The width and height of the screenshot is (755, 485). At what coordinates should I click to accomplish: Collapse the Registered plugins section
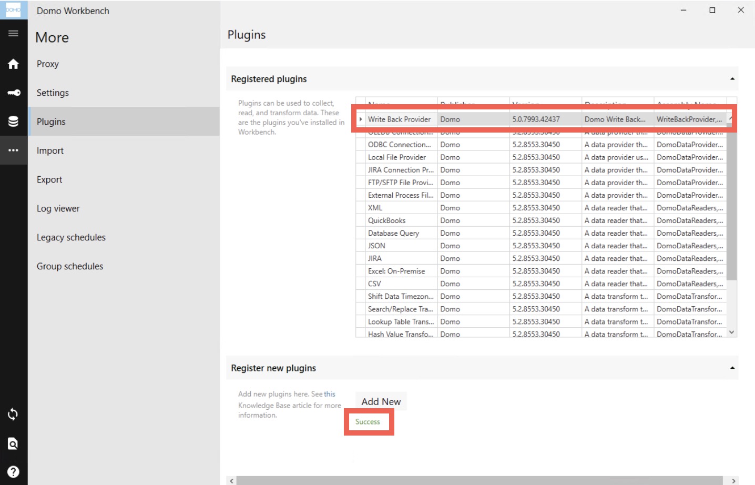coord(732,78)
